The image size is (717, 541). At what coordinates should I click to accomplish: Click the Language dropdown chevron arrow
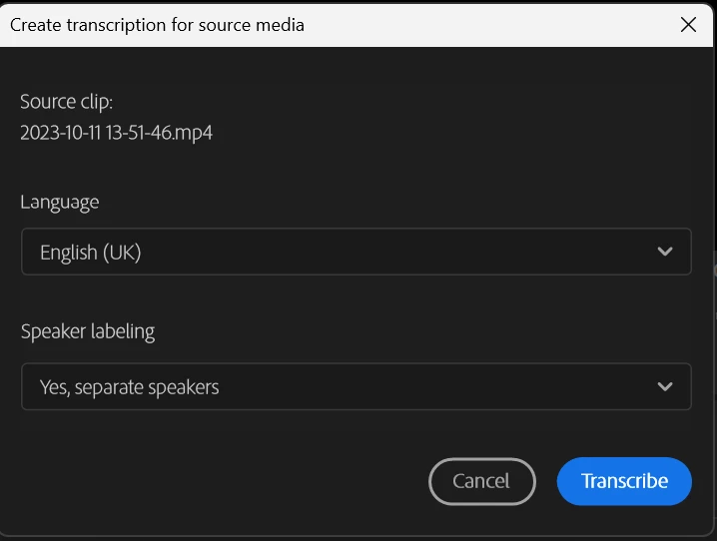point(665,252)
